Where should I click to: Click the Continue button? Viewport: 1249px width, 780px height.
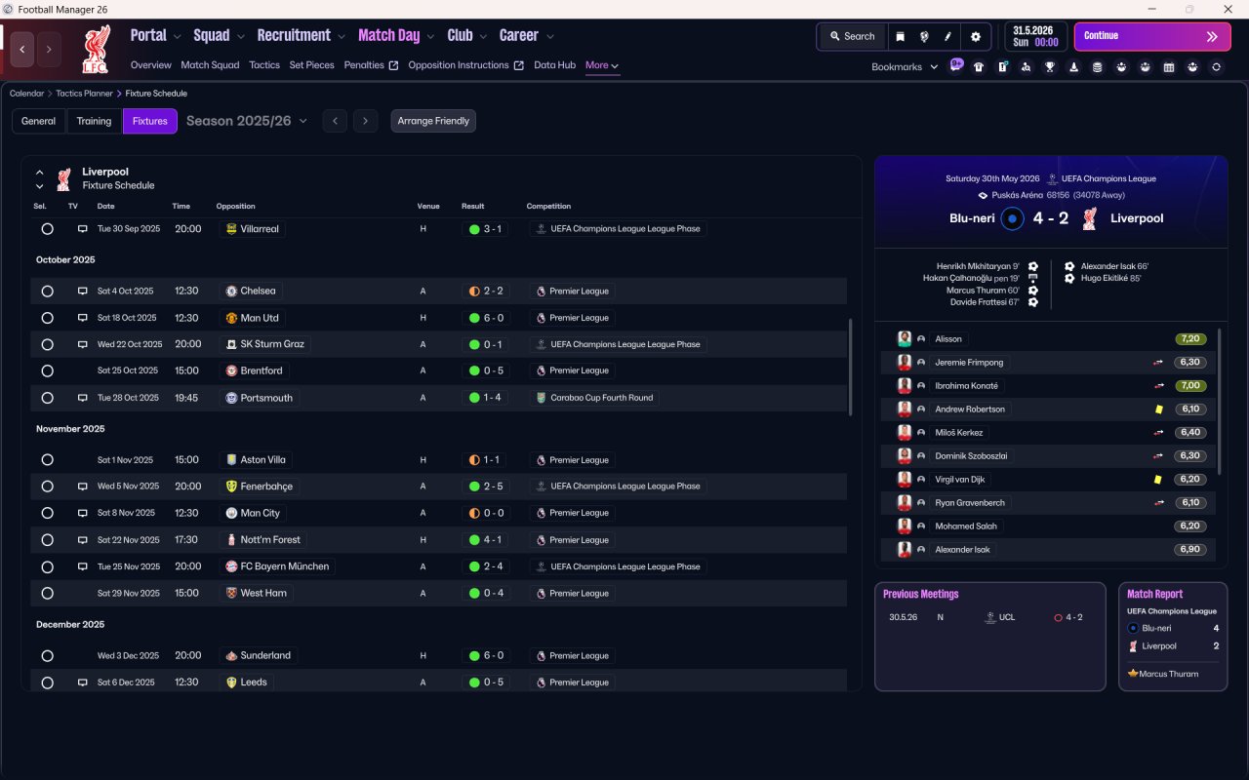(1152, 36)
